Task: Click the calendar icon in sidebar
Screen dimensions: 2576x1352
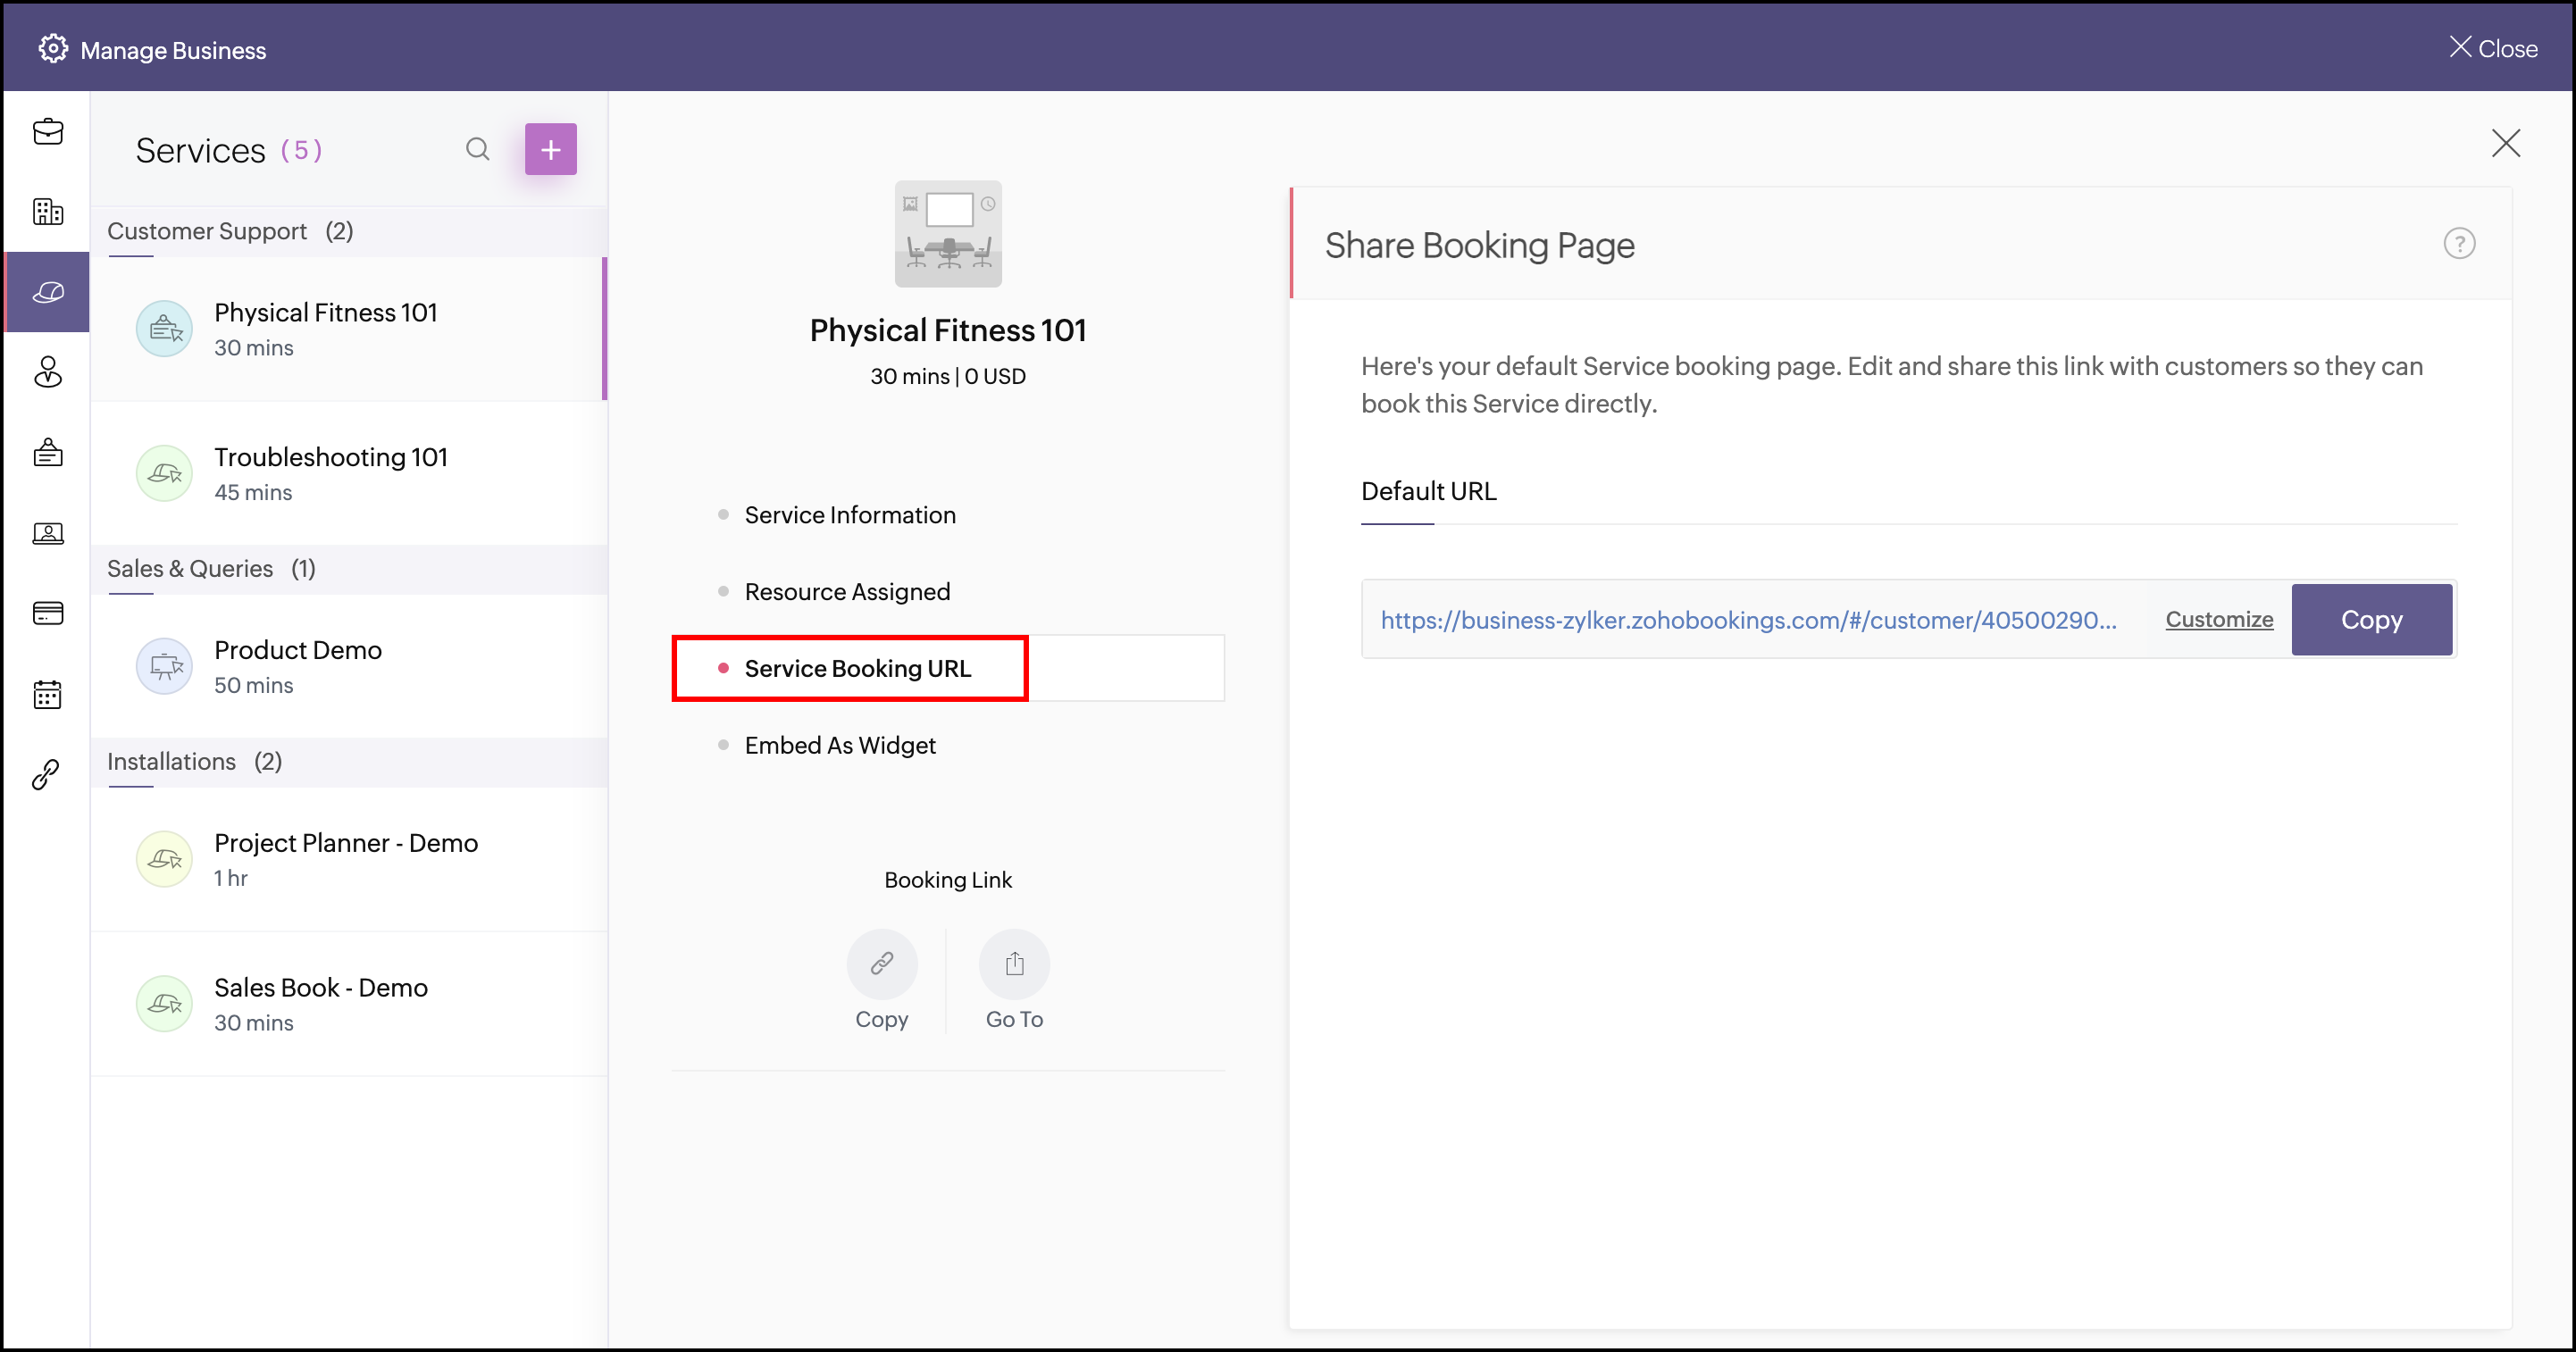Action: pos(48,694)
